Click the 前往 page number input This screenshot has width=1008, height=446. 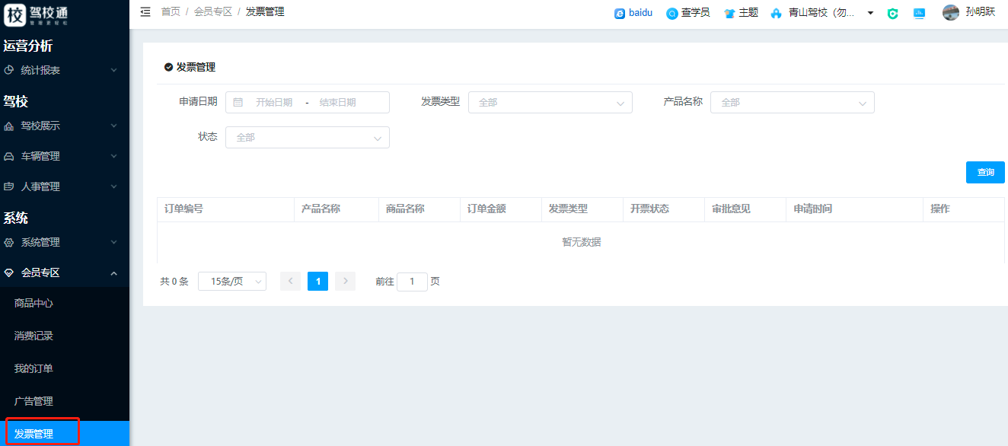click(x=412, y=282)
